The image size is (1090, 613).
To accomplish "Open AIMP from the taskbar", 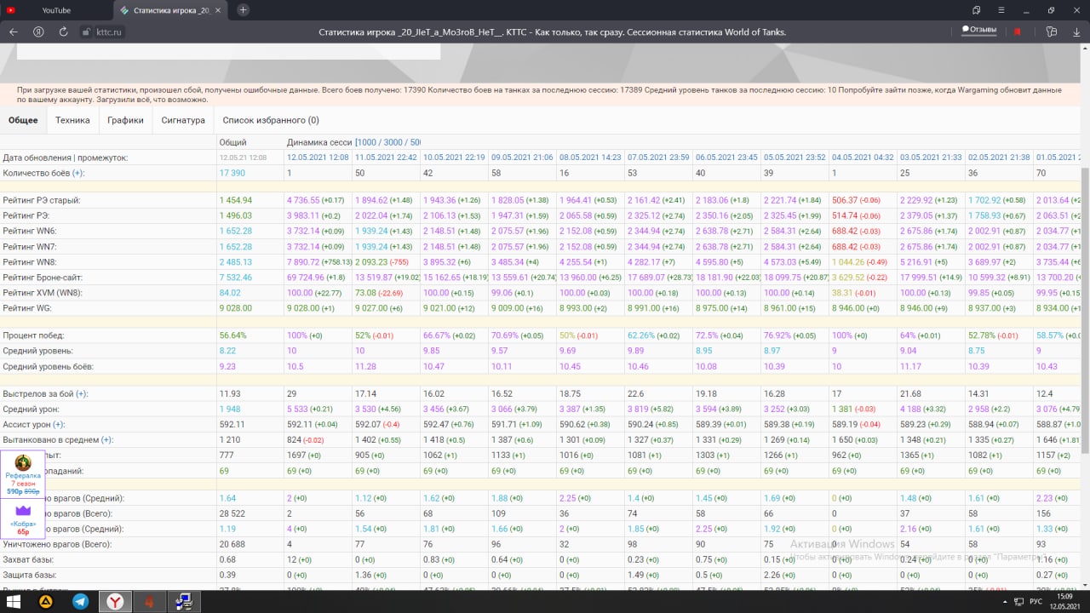I will coord(47,601).
